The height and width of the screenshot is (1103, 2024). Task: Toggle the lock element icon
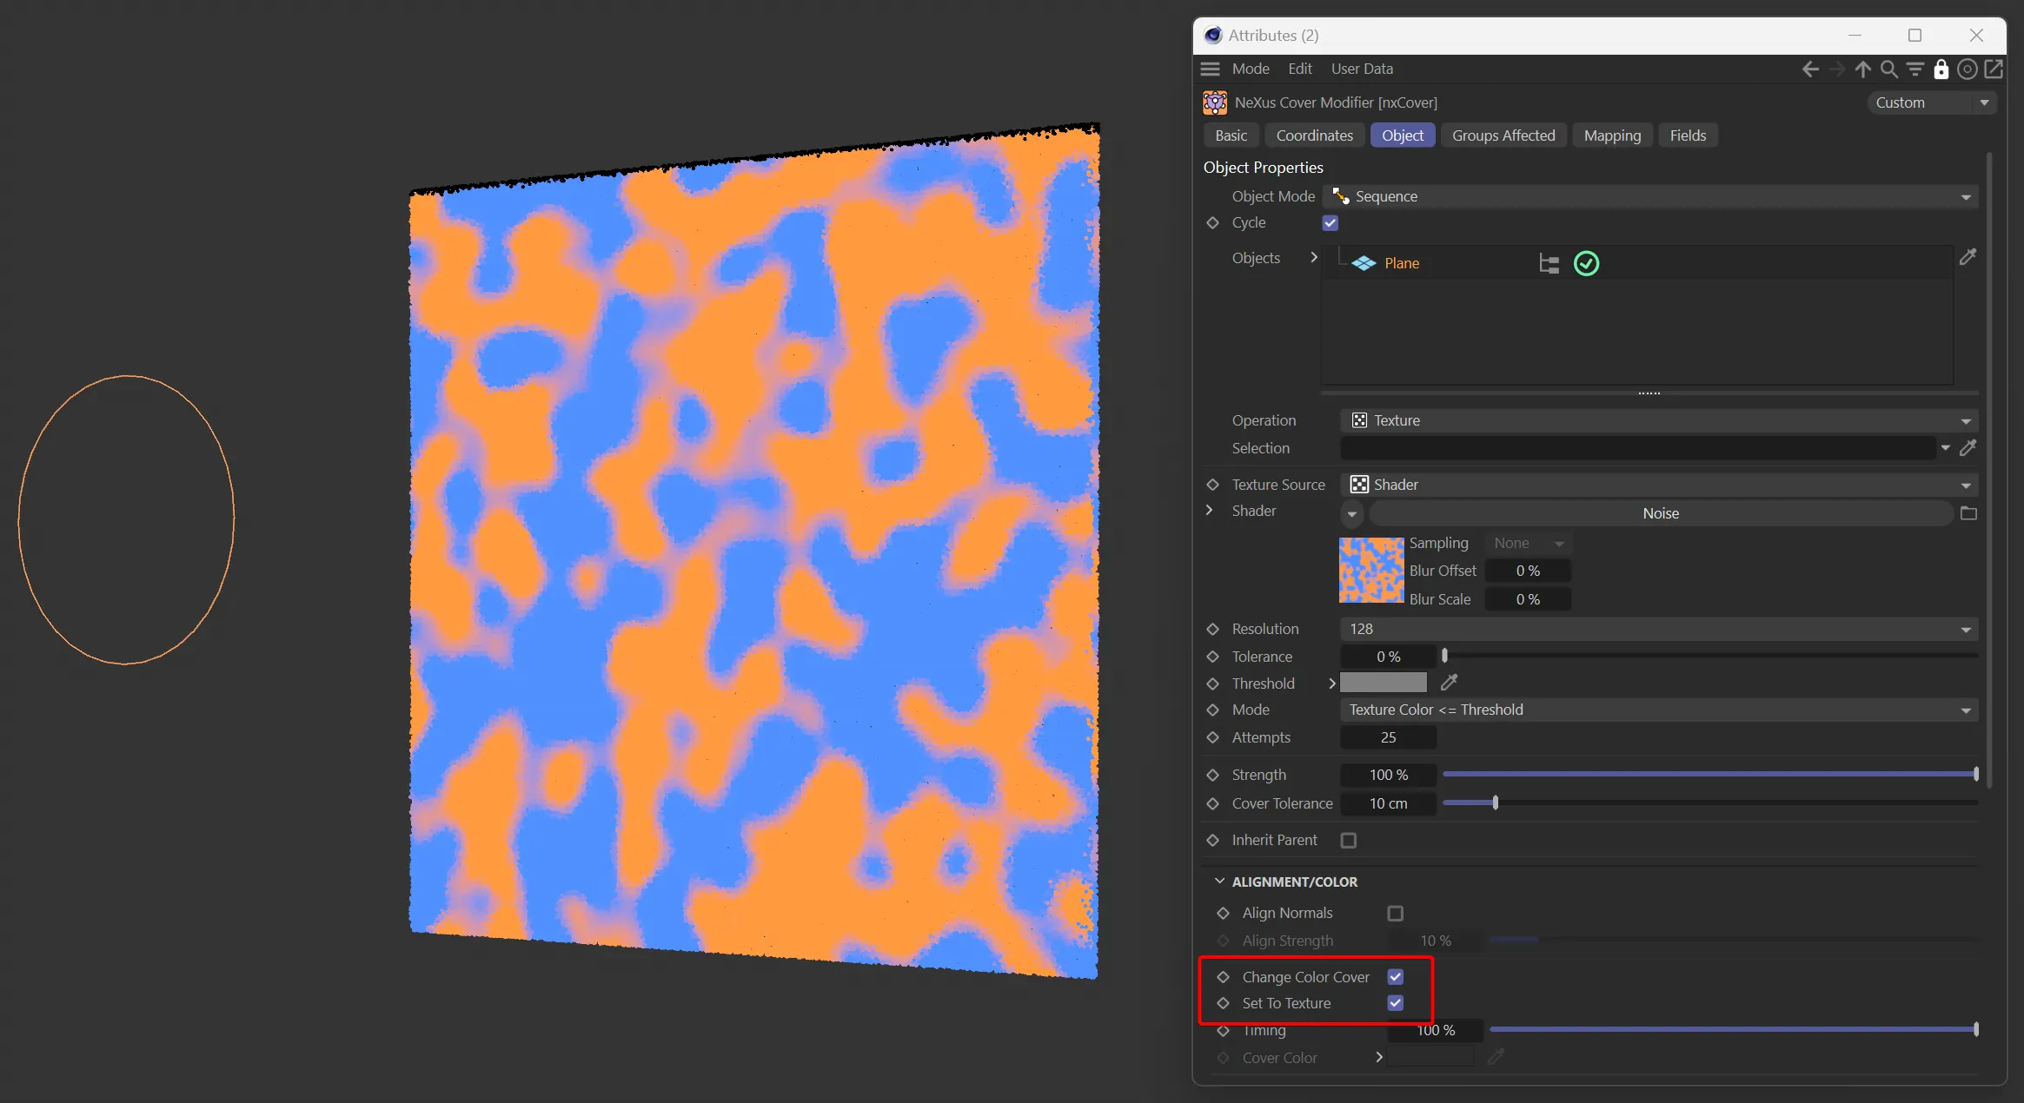[1941, 69]
